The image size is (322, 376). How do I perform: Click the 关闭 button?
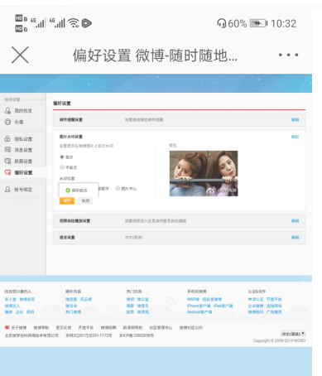[85, 200]
